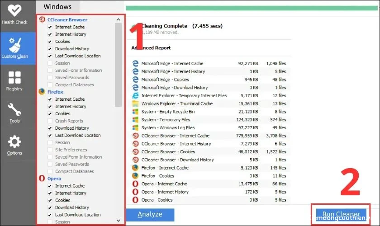Click the Windows flag icon beside Empty Recycle Bin
This screenshot has height=226, width=380.
tap(135, 112)
